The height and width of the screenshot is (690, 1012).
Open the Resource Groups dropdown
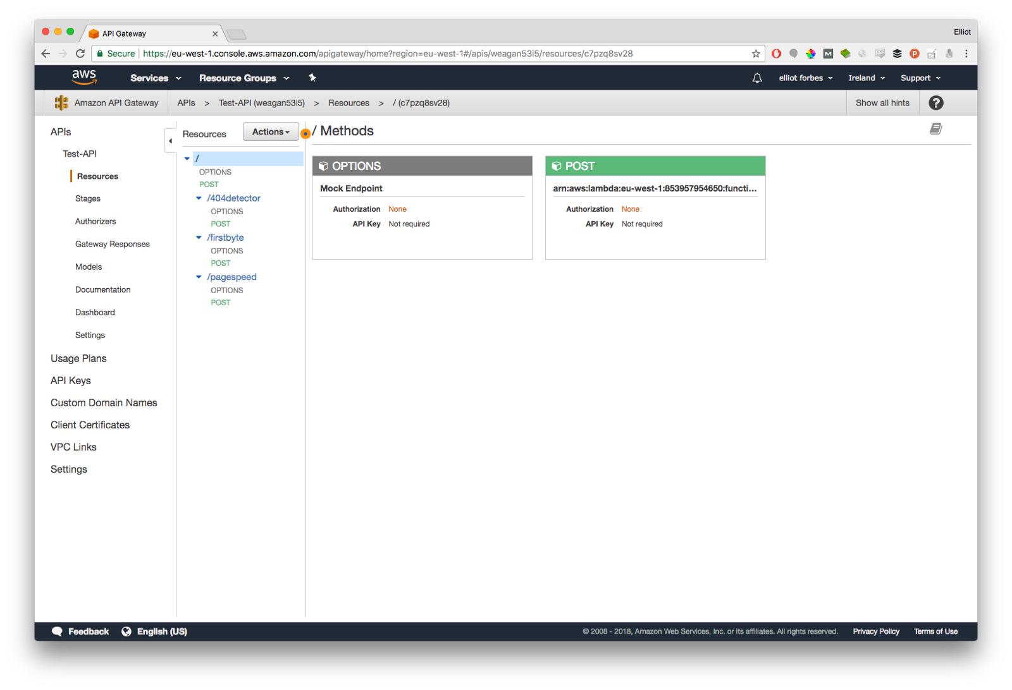244,78
